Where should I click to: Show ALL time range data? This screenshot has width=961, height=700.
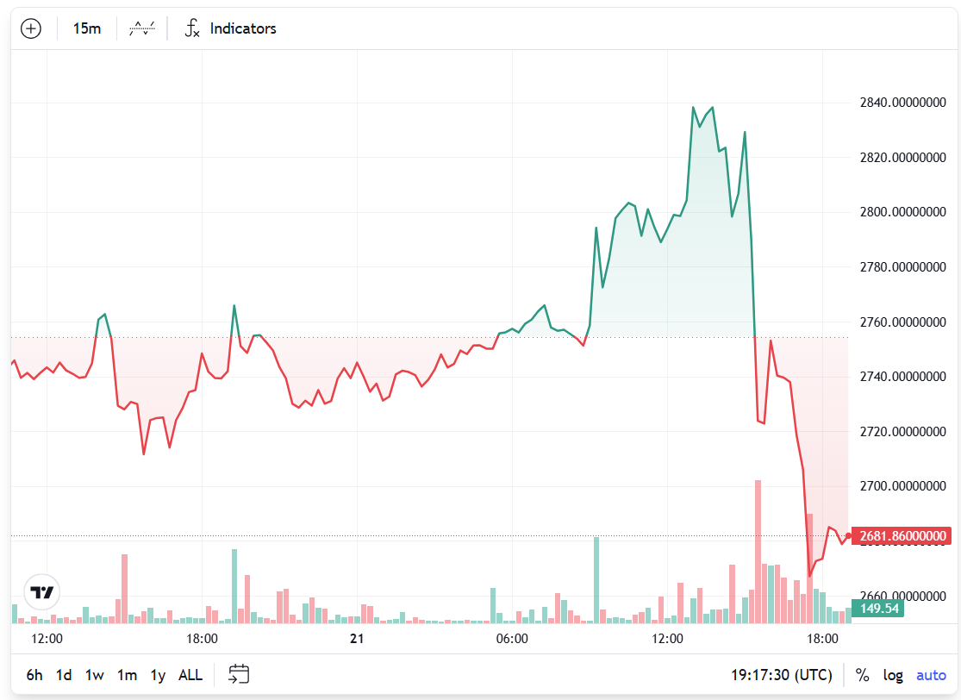coord(190,675)
